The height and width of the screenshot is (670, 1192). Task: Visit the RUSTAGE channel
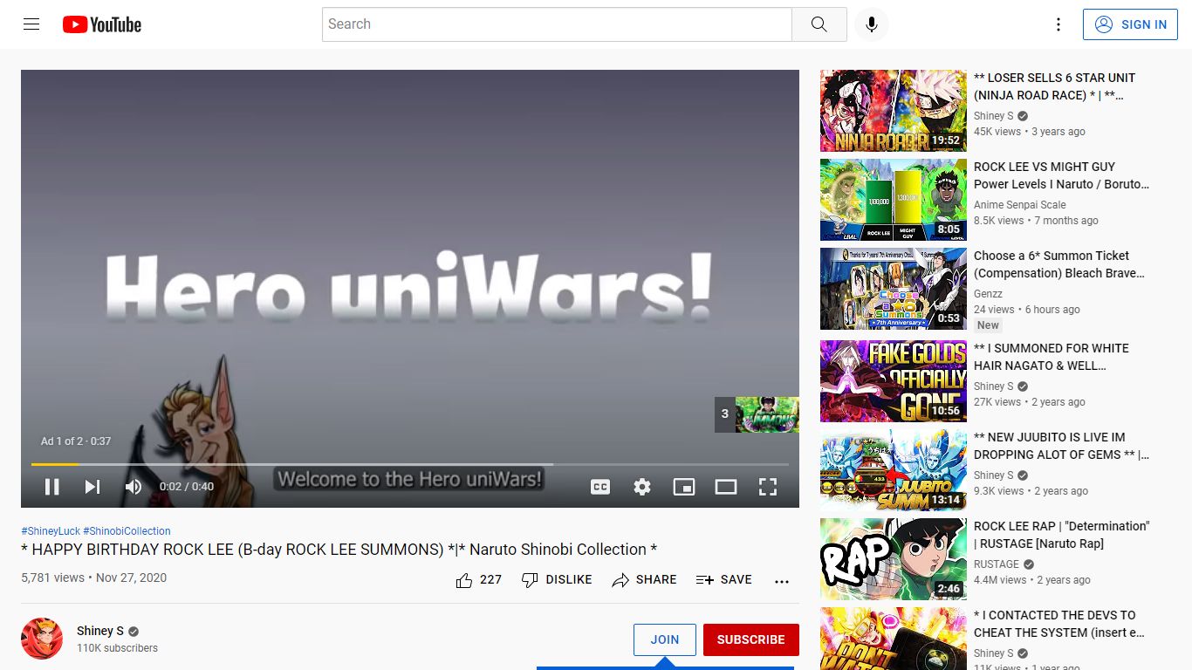click(997, 564)
